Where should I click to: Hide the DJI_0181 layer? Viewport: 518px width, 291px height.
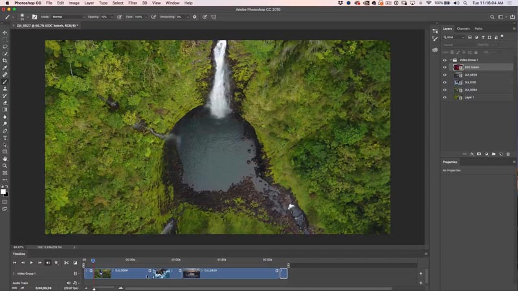click(445, 83)
